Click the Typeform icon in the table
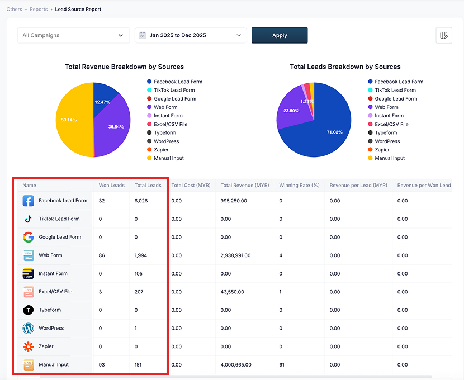Image resolution: width=464 pixels, height=380 pixels. (28, 310)
